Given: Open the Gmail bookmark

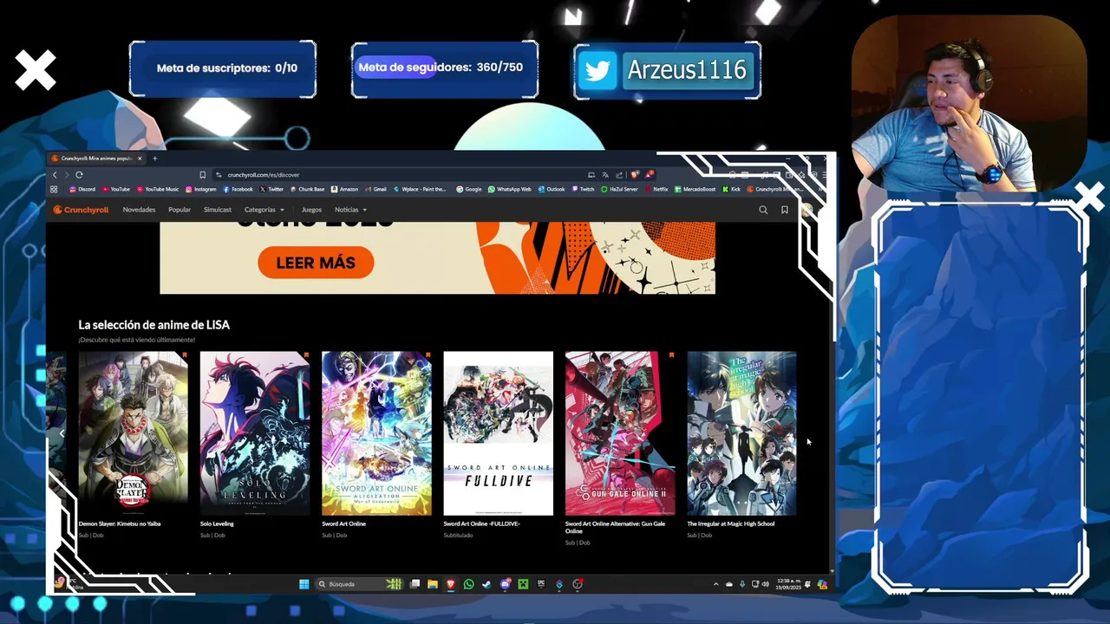Looking at the screenshot, I should pos(375,189).
